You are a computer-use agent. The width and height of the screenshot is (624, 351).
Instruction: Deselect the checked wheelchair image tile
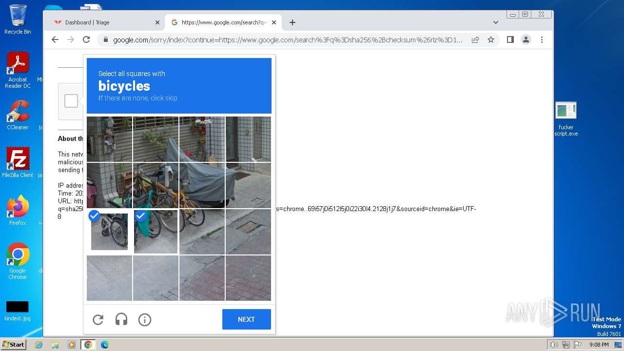(109, 232)
